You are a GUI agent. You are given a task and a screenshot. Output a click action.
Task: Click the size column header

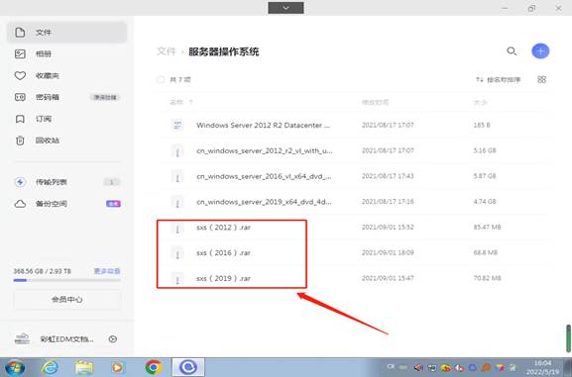[x=480, y=102]
